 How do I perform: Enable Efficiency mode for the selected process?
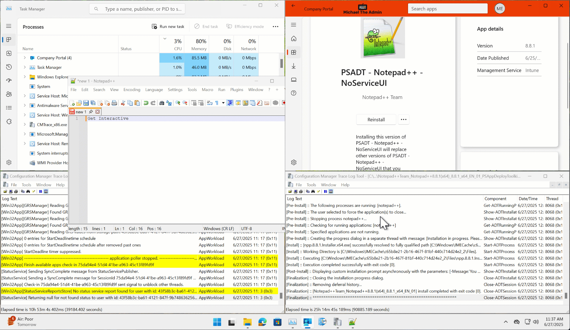tap(245, 26)
